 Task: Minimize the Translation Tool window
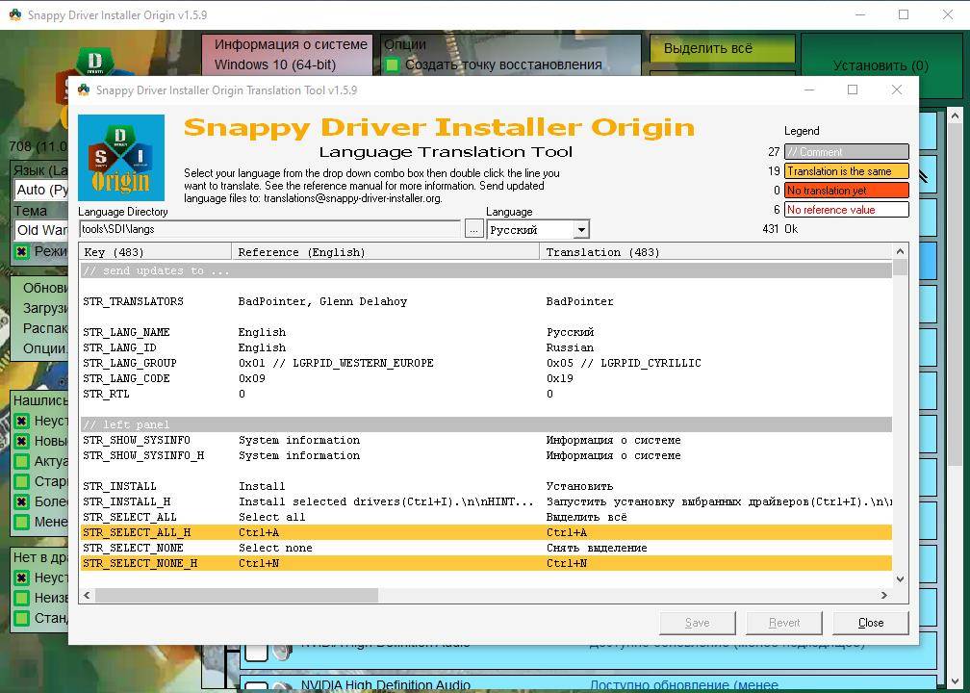point(809,90)
